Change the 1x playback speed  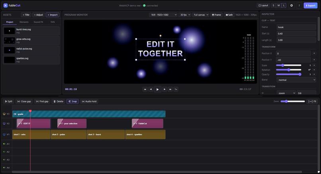(x=176, y=89)
